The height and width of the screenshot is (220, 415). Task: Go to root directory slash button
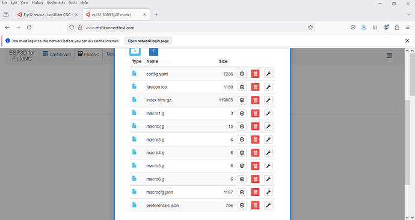[x=154, y=51]
